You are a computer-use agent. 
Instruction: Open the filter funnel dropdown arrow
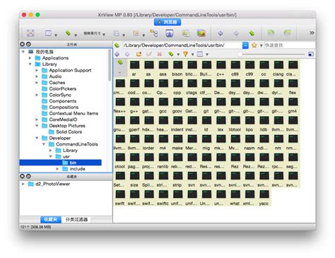(x=192, y=54)
